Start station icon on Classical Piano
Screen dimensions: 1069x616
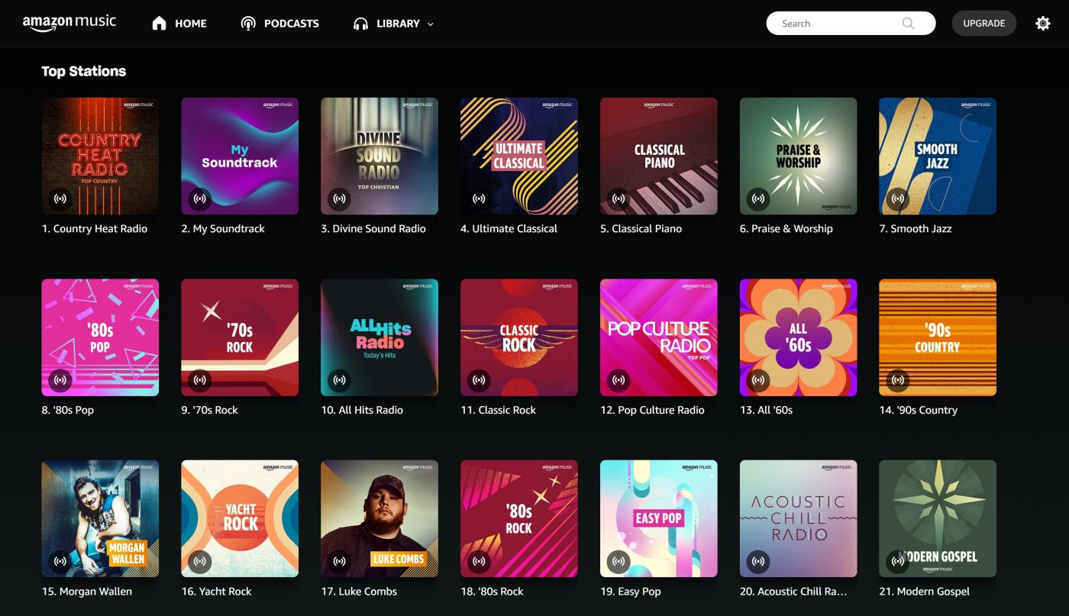coord(618,198)
